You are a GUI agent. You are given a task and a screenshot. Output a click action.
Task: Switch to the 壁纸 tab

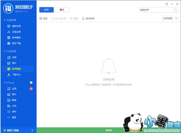tap(62, 10)
